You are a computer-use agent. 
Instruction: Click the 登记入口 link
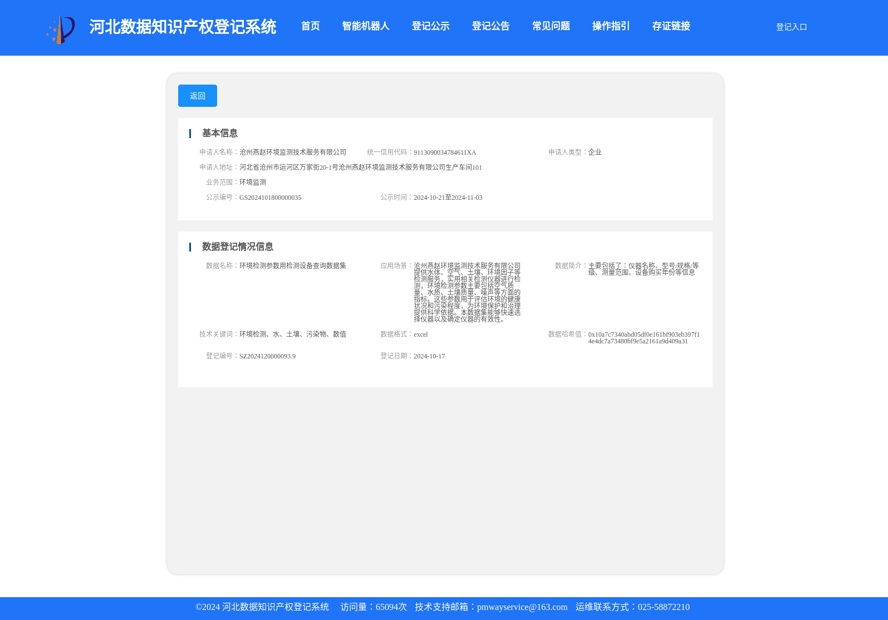point(791,27)
